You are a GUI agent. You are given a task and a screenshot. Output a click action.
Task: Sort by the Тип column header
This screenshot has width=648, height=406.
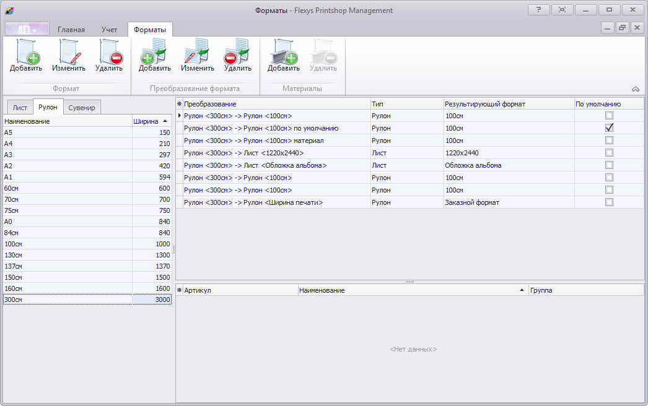pyautogui.click(x=407, y=104)
